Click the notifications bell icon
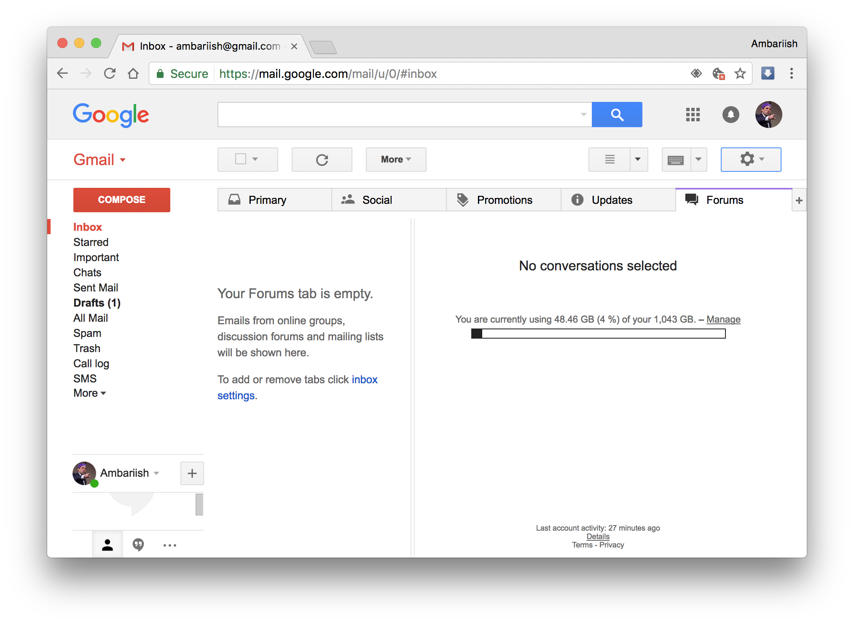 (x=730, y=113)
